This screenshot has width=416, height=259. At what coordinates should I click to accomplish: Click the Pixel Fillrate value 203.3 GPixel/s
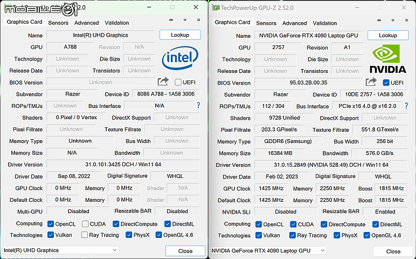tap(279, 129)
